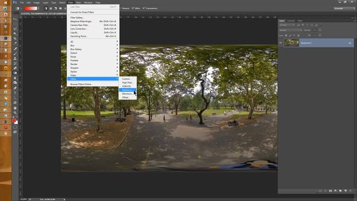Image resolution: width=357 pixels, height=201 pixels.
Task: Toggle Lock position
Action: tap(294, 35)
